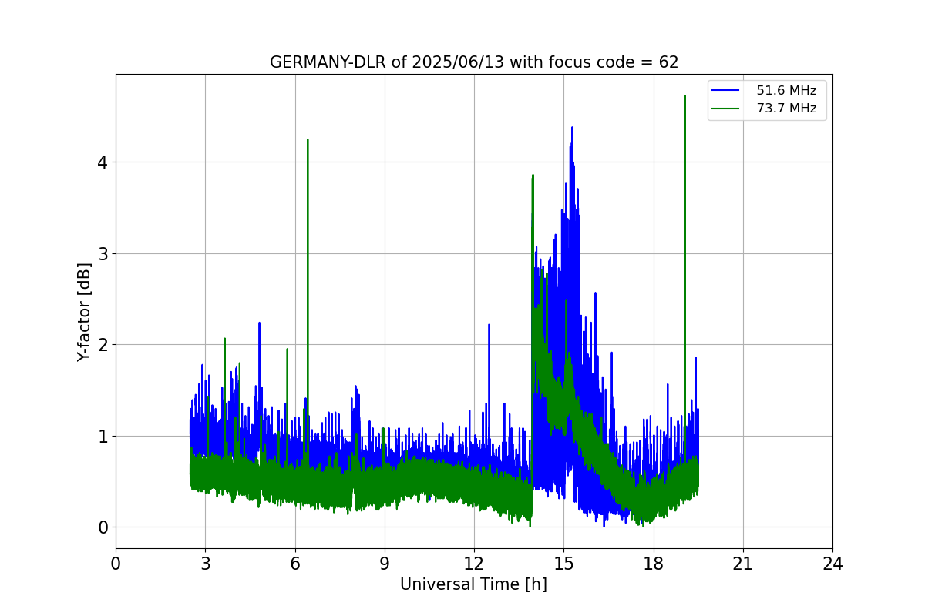Click the blue peak just after 15 h
This screenshot has height=616, width=925.
click(572, 129)
